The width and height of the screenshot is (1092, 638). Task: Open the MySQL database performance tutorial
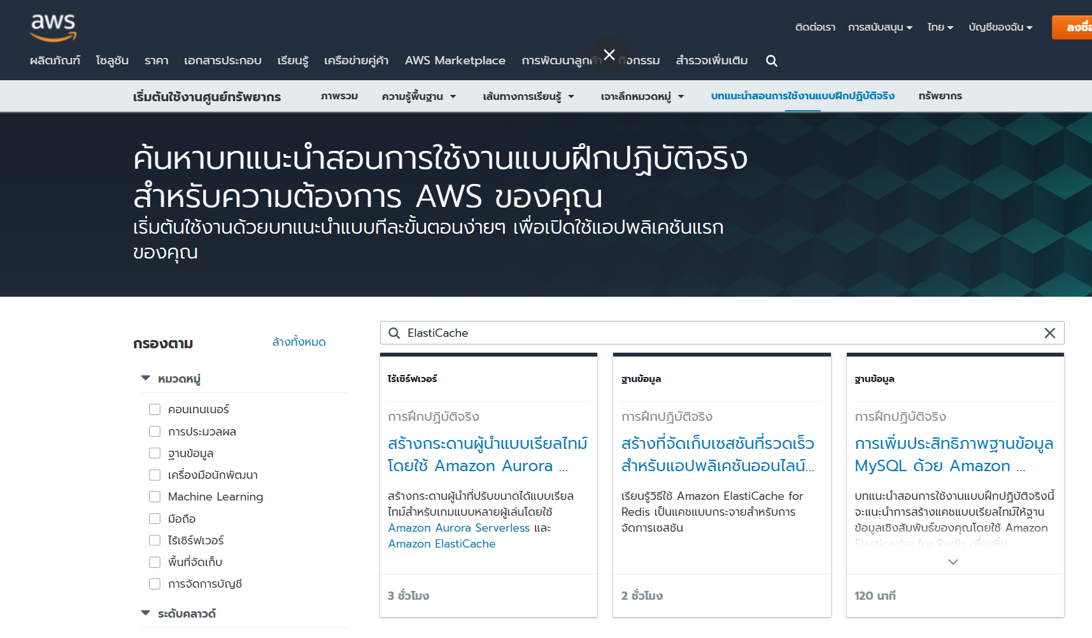(x=954, y=455)
